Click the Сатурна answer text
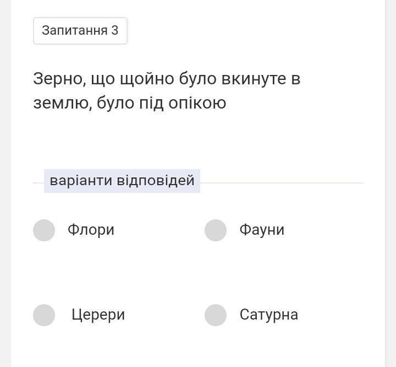This screenshot has height=367, width=396. (x=268, y=315)
